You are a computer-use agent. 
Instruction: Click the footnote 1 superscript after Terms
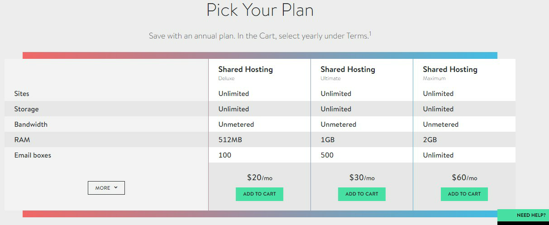370,34
